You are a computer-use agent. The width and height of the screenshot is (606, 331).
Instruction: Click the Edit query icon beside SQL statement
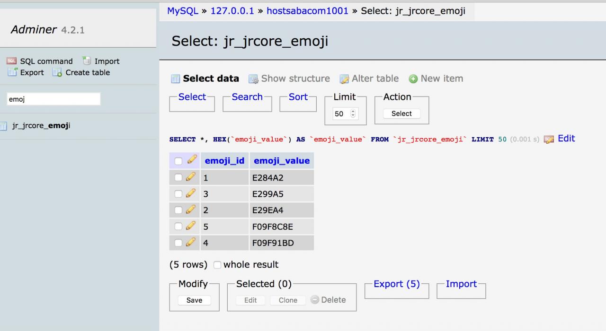pos(549,139)
